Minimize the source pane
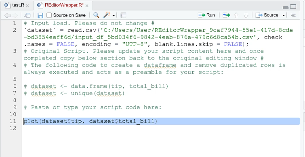The image size is (305, 157). coord(286,7)
